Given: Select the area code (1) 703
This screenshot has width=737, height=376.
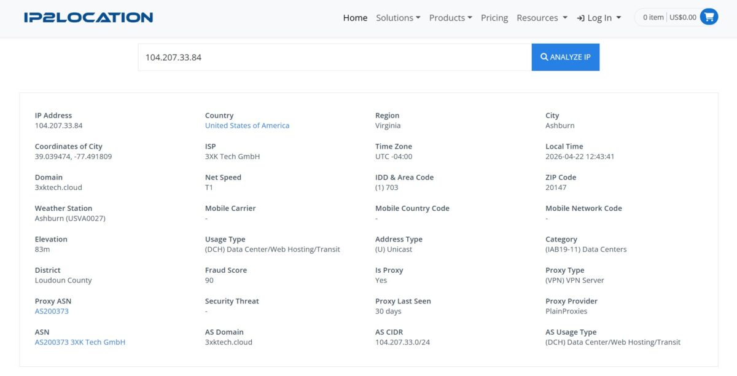Looking at the screenshot, I should click(387, 187).
